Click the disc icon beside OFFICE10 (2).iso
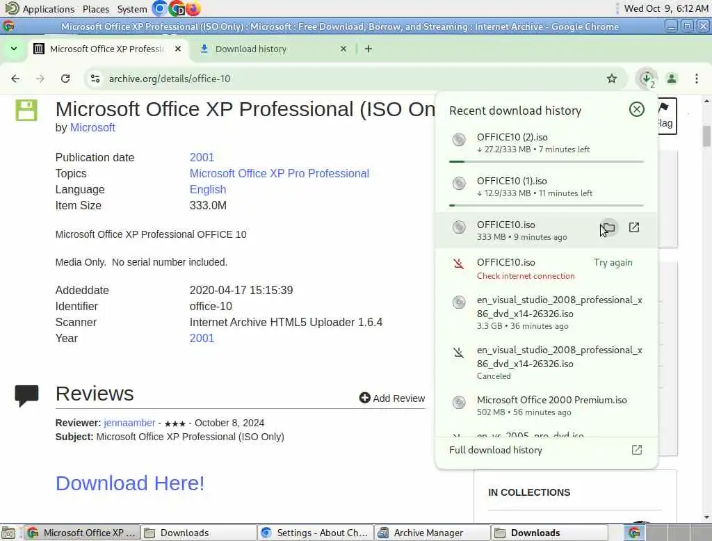The width and height of the screenshot is (712, 541). click(x=459, y=139)
